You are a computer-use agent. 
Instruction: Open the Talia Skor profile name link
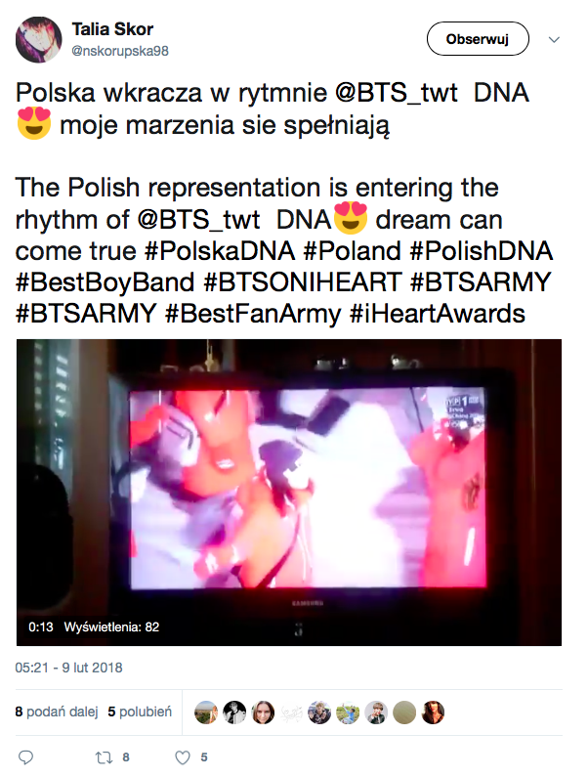click(112, 29)
